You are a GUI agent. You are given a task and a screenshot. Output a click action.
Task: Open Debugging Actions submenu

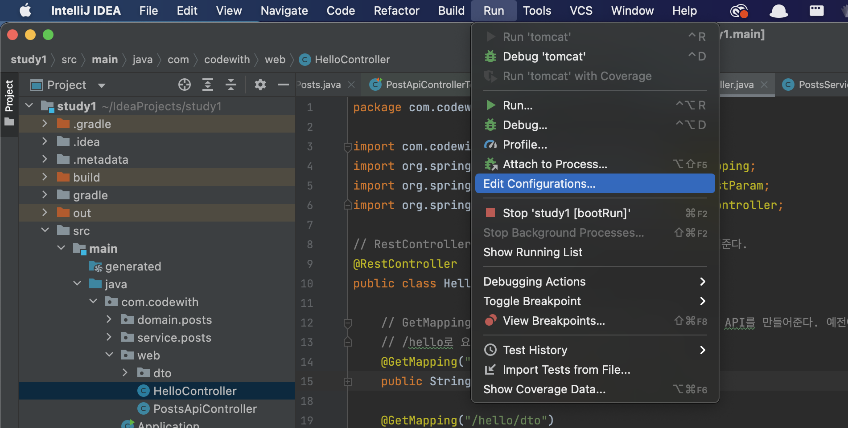tap(595, 282)
